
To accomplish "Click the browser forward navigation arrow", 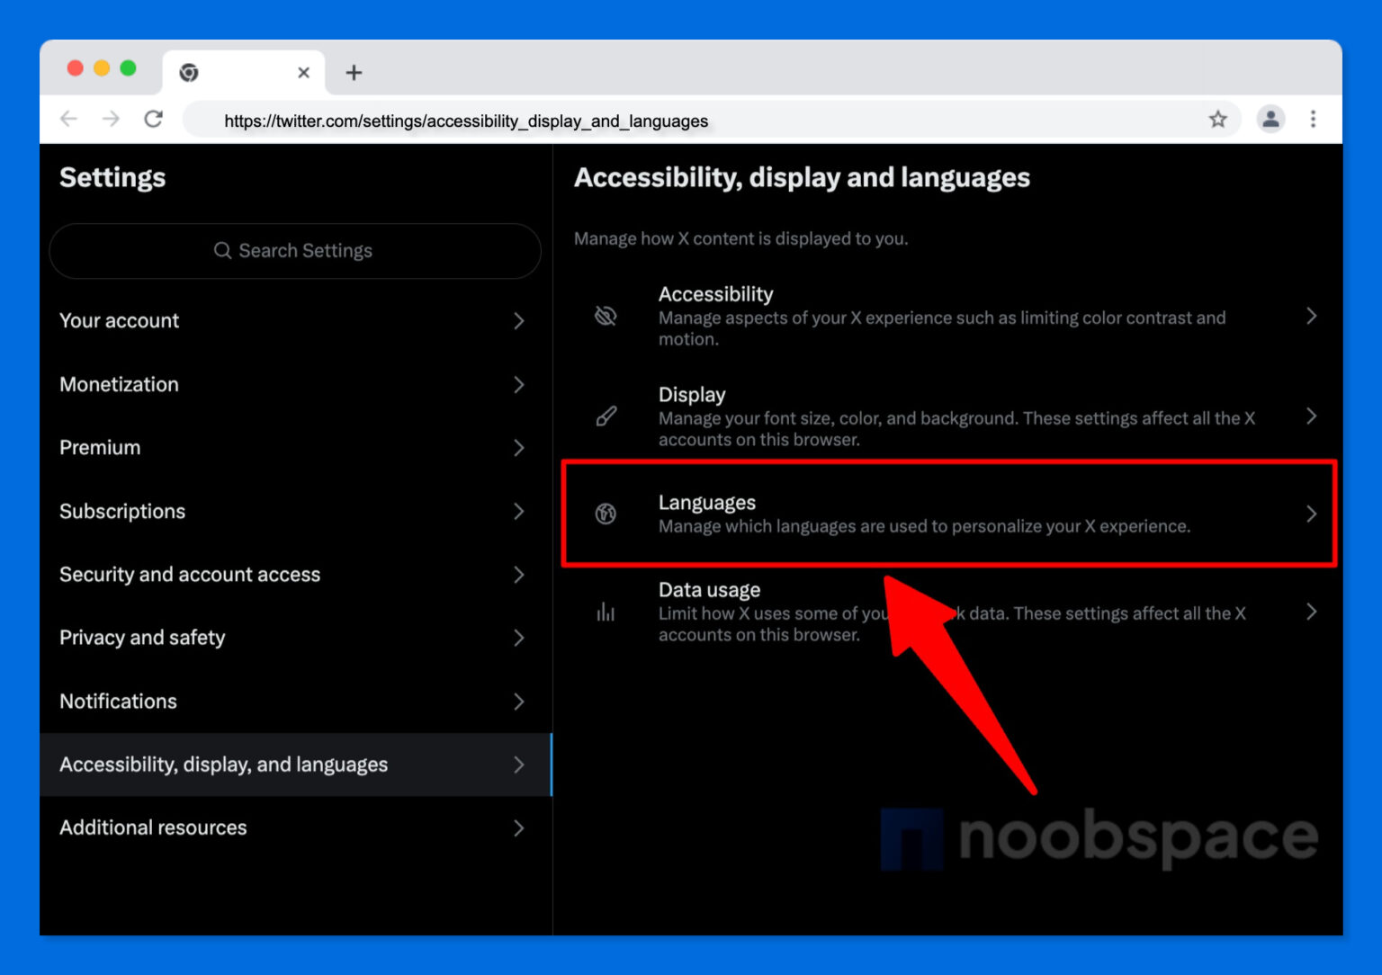I will point(111,119).
